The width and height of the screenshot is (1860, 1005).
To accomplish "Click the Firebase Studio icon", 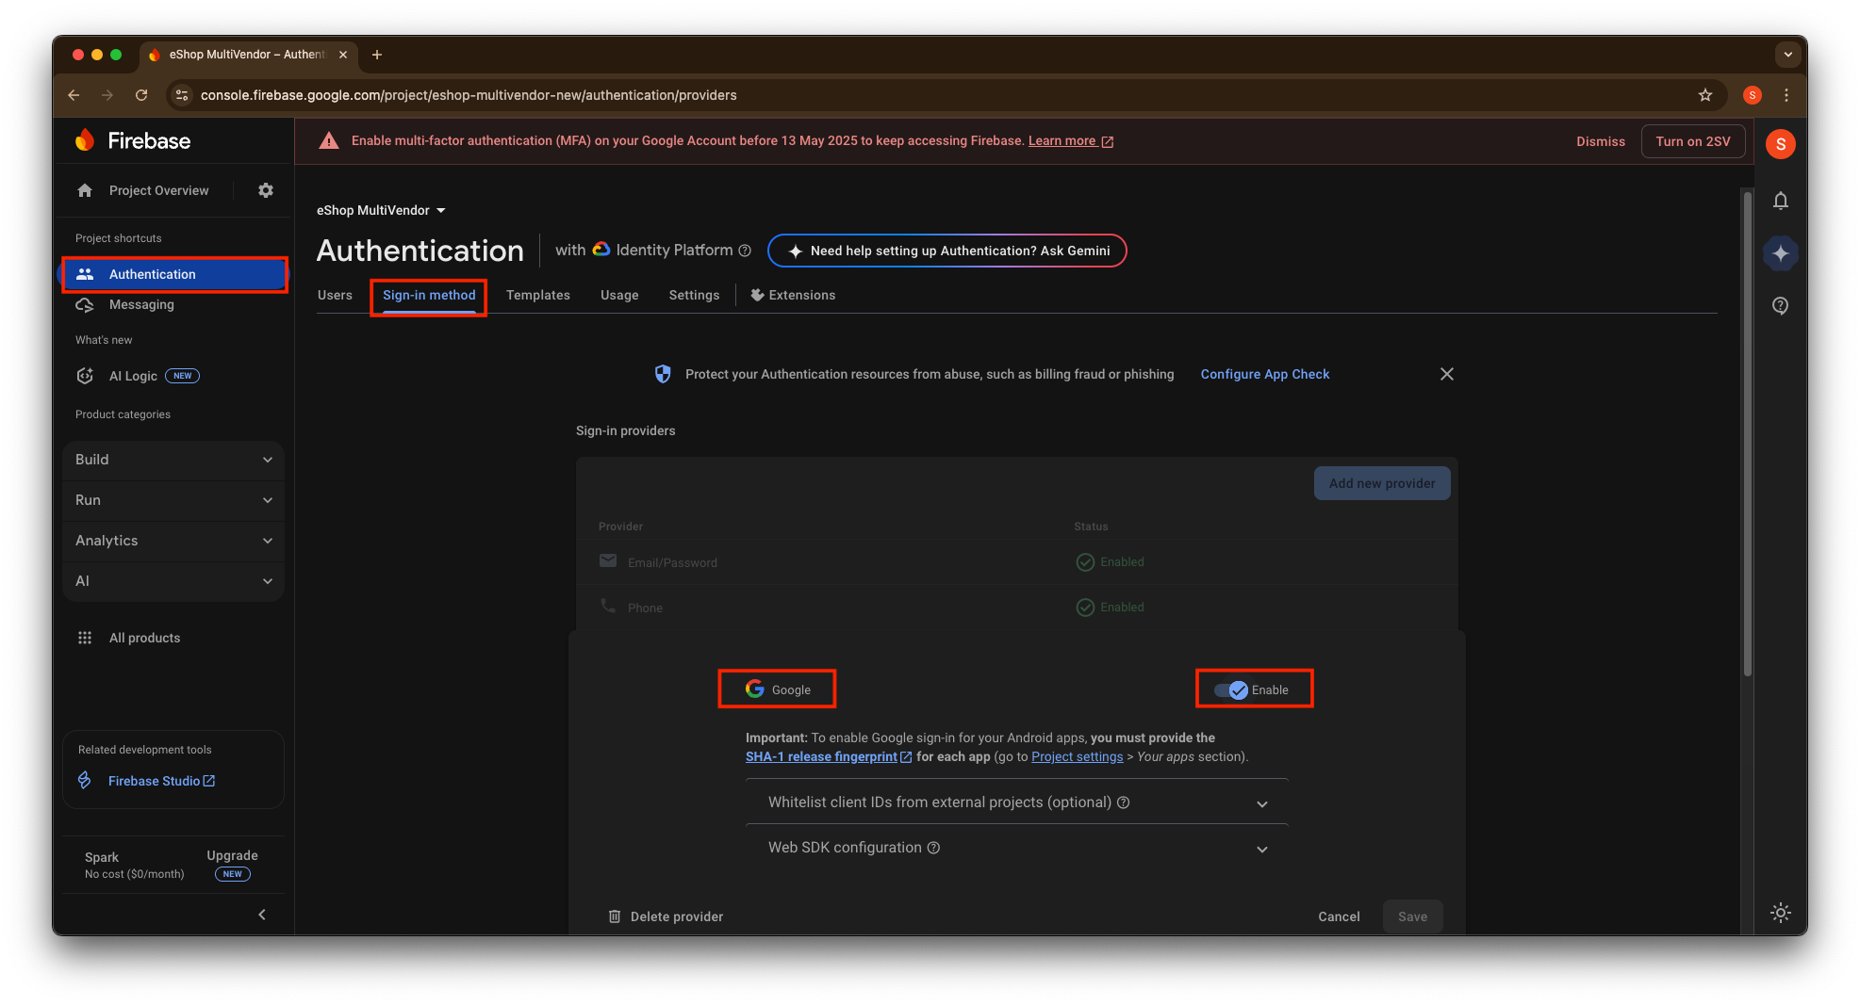I will (x=85, y=781).
